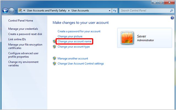This screenshot has height=110, width=176.
Task: Select the User Accounts breadcrumb item
Action: pos(80,11)
